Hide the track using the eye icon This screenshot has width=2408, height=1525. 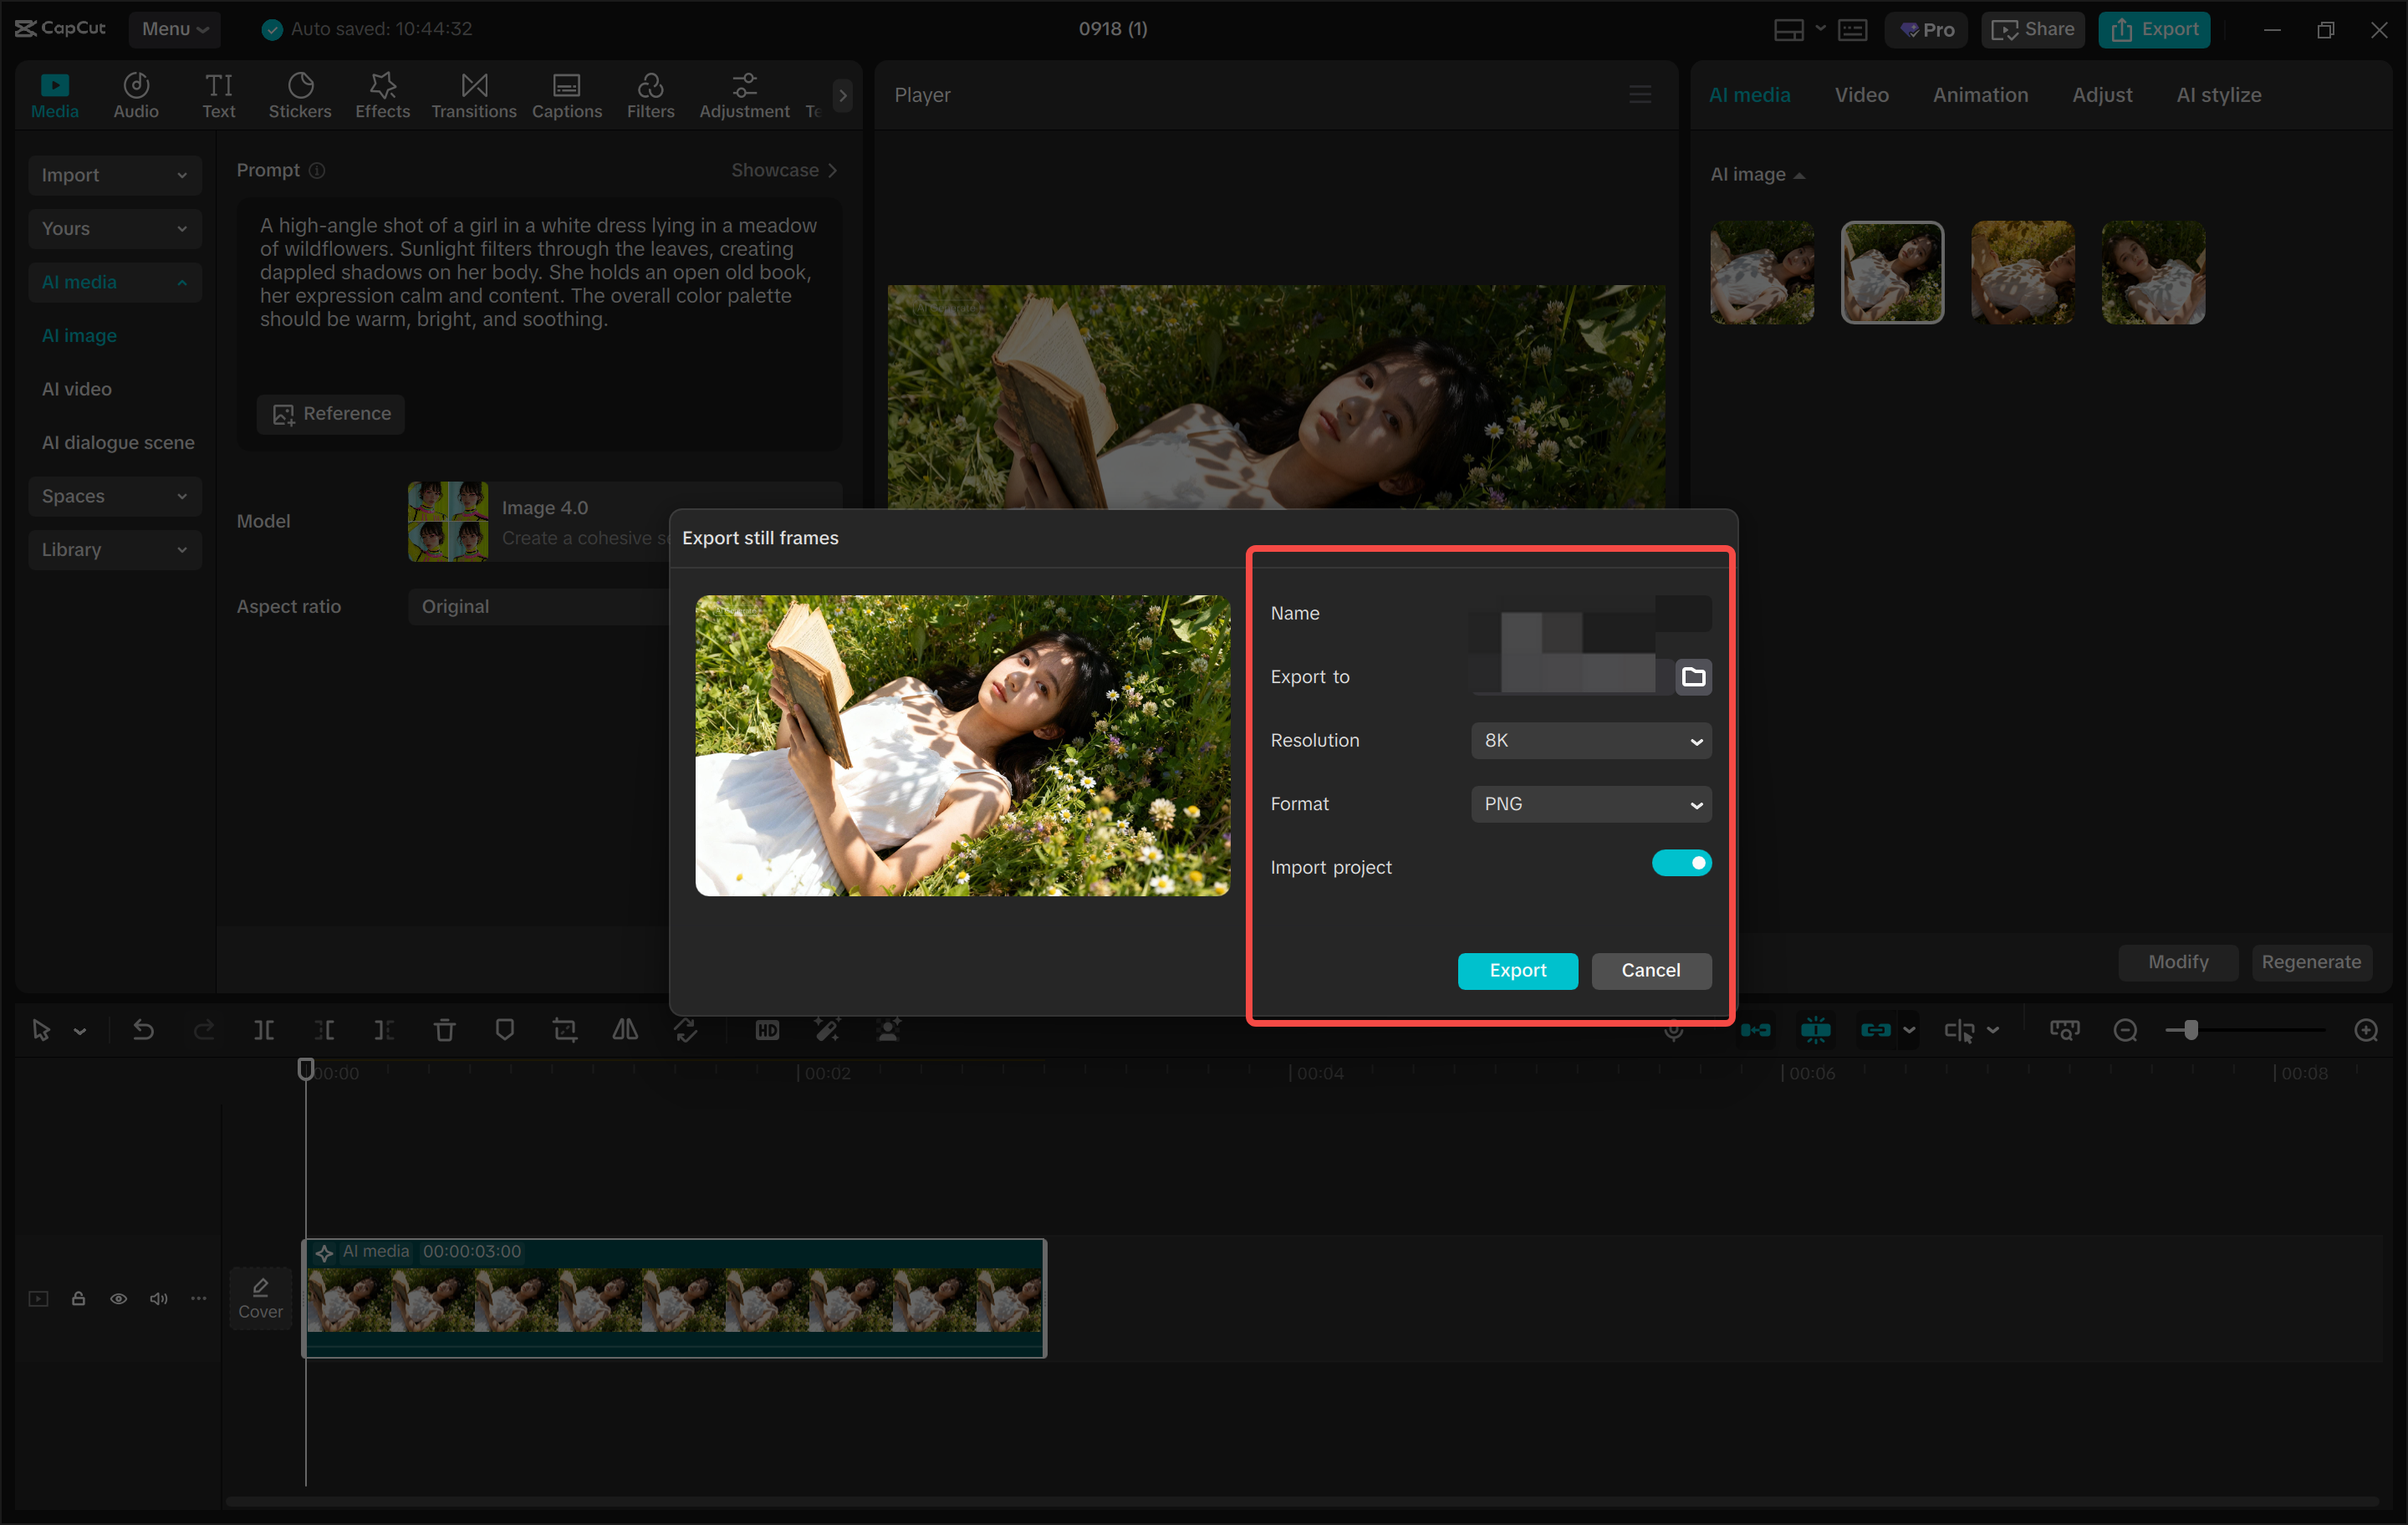(118, 1298)
